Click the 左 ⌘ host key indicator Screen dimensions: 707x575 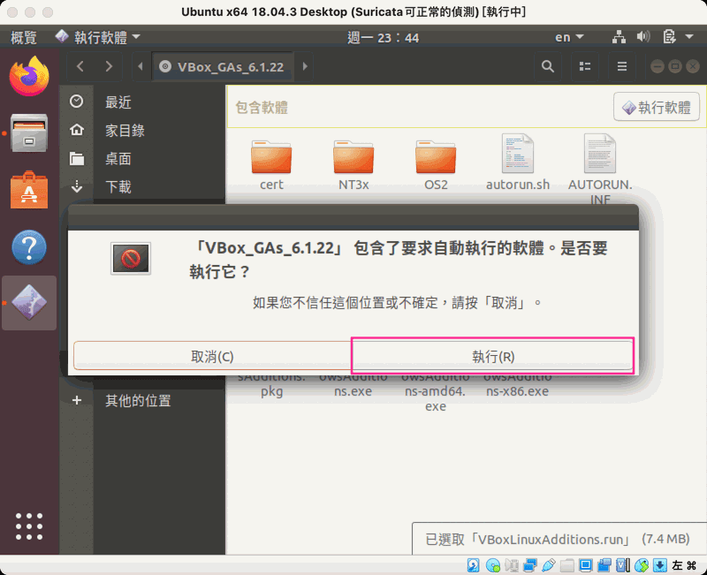685,565
